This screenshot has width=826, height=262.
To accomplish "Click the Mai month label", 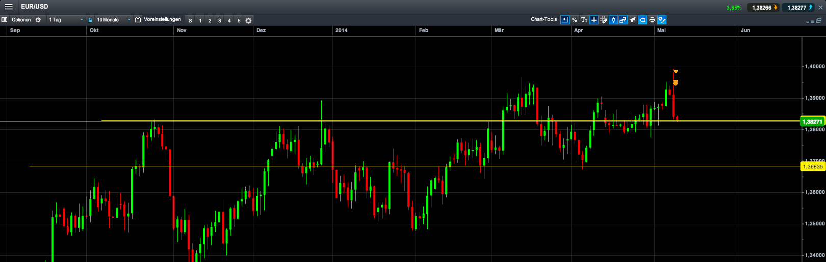I will tap(661, 30).
